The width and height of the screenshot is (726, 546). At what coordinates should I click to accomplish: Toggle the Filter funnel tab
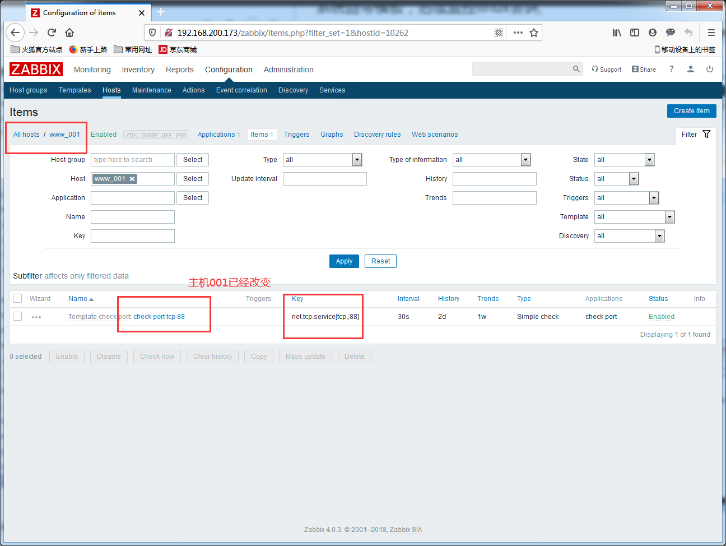(x=696, y=135)
